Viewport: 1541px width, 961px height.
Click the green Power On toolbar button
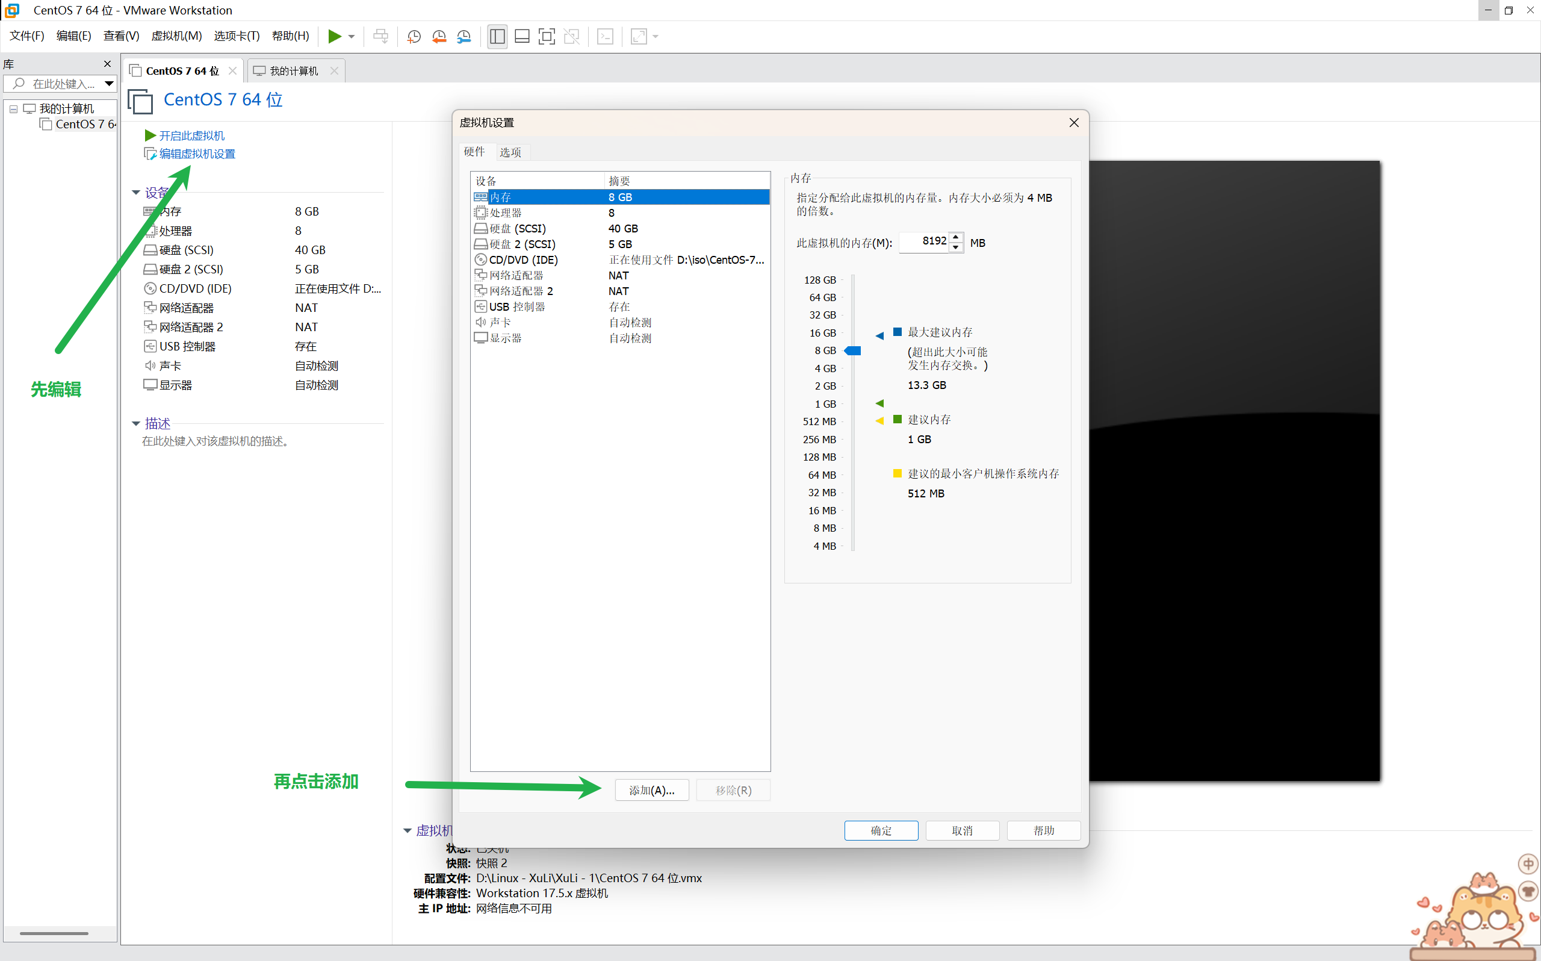[x=334, y=36]
